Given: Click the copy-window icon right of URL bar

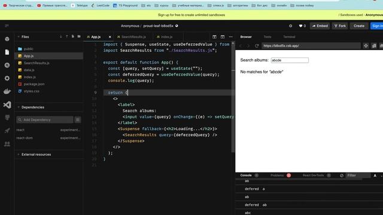Looking at the screenshot, I should click(x=374, y=46).
